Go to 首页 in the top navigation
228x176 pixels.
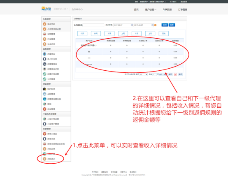(x=136, y=9)
